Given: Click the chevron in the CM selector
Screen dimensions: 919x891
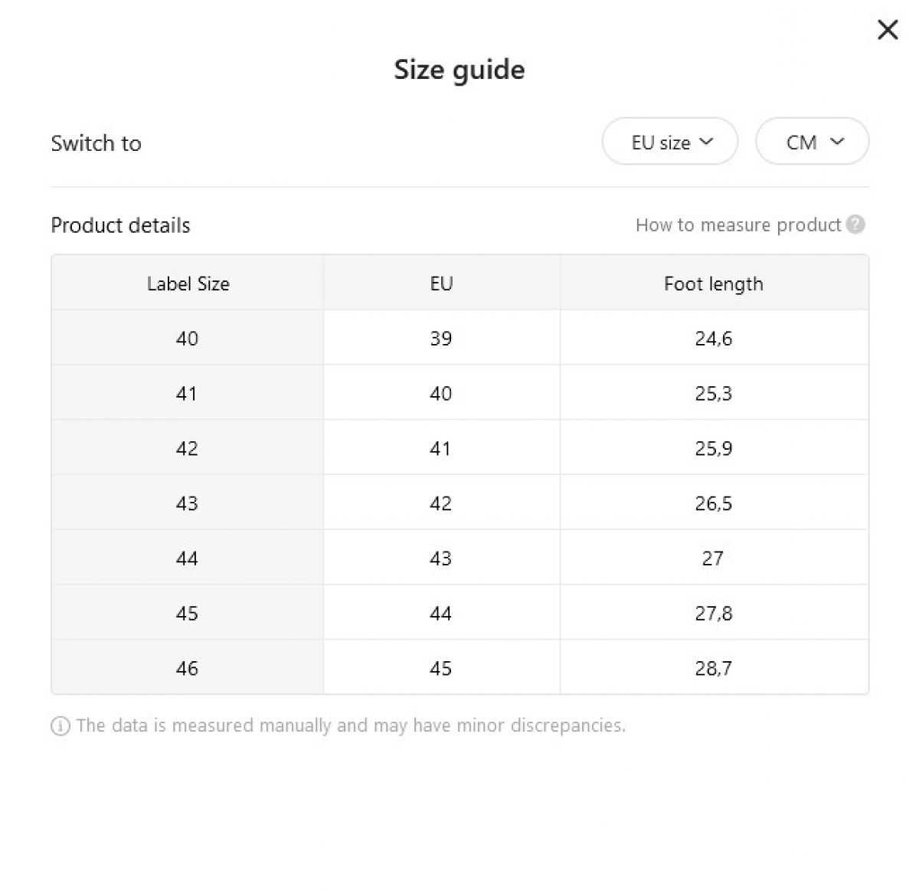Looking at the screenshot, I should click(837, 141).
